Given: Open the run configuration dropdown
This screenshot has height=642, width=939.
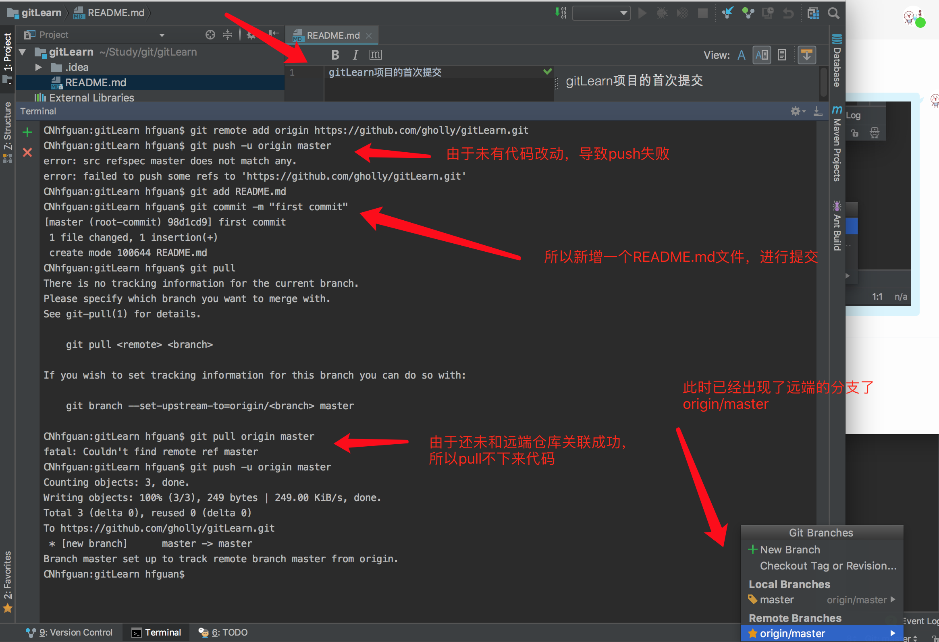Looking at the screenshot, I should point(601,13).
